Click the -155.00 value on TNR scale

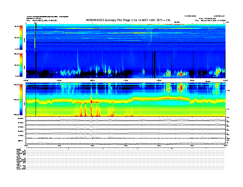(16, 115)
